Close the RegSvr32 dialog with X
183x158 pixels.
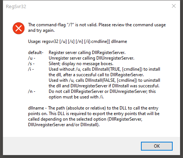click(174, 6)
